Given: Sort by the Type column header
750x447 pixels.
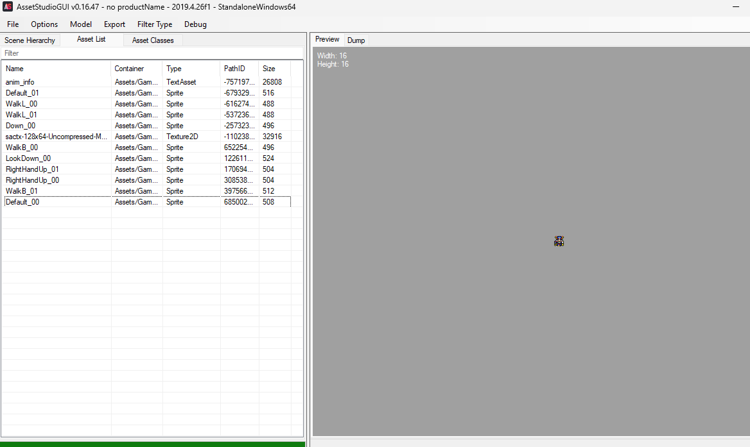Looking at the screenshot, I should tap(191, 69).
